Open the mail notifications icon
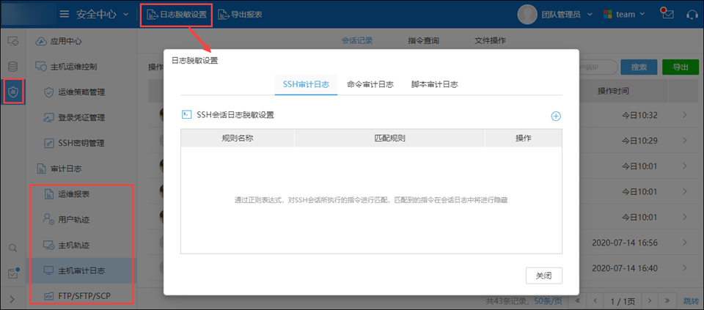 667,14
